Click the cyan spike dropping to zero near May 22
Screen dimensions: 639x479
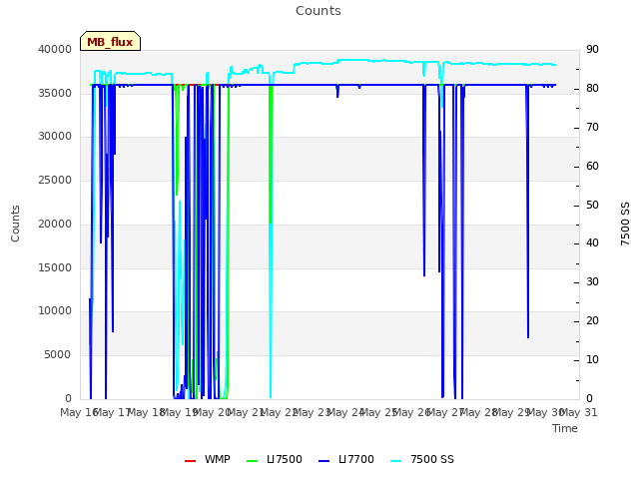[x=271, y=309]
